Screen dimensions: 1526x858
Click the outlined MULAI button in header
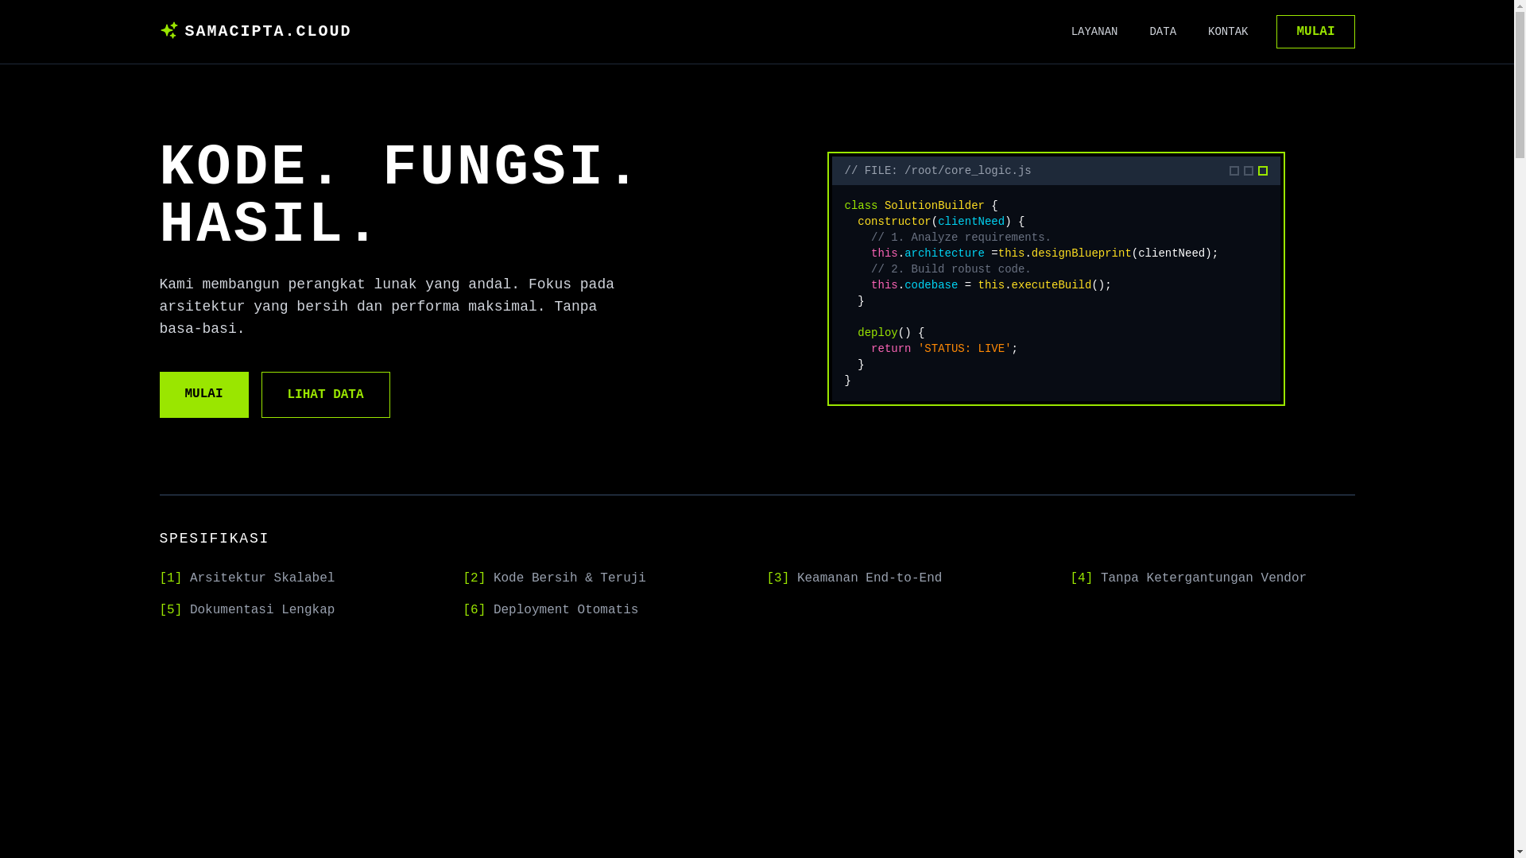1315,32
